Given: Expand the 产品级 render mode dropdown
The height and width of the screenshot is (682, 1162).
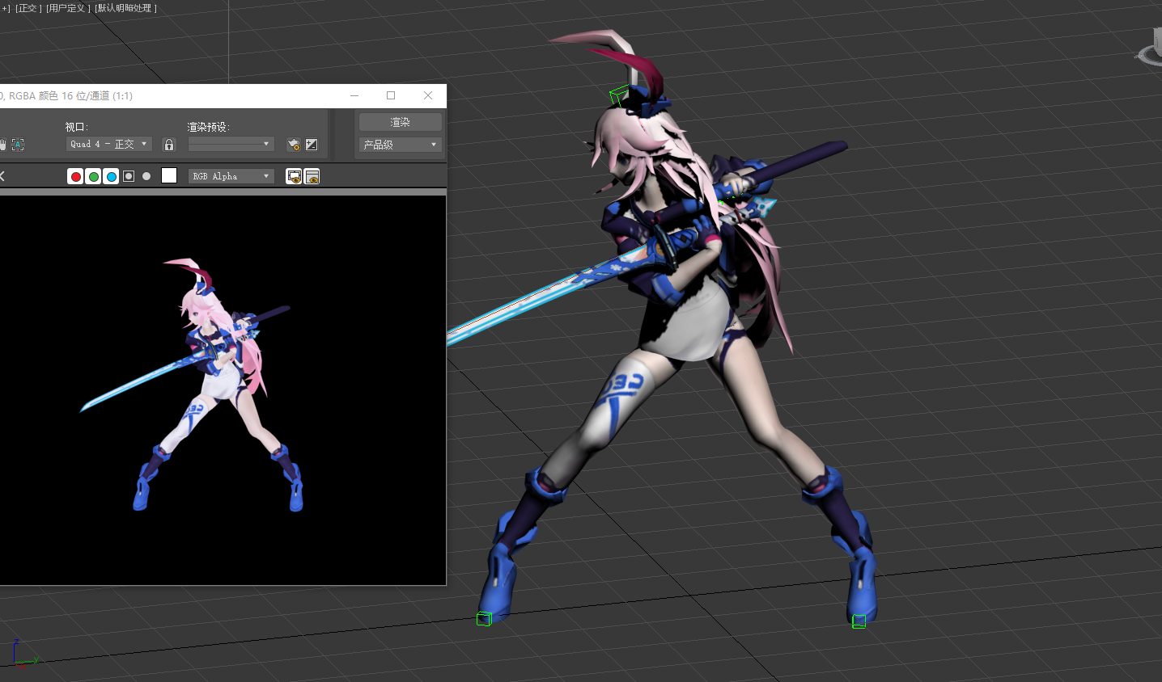Looking at the screenshot, I should pyautogui.click(x=400, y=145).
